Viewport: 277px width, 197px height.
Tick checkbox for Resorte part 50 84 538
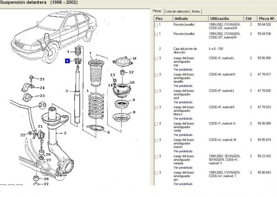point(156,34)
